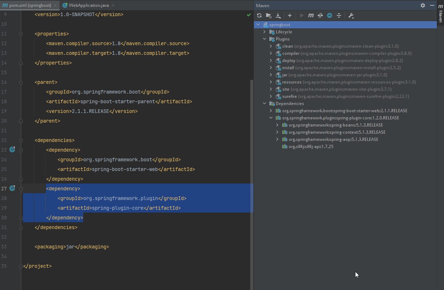Expand the resources plugin node
Viewport: 444px width, 290px height.
(271, 82)
